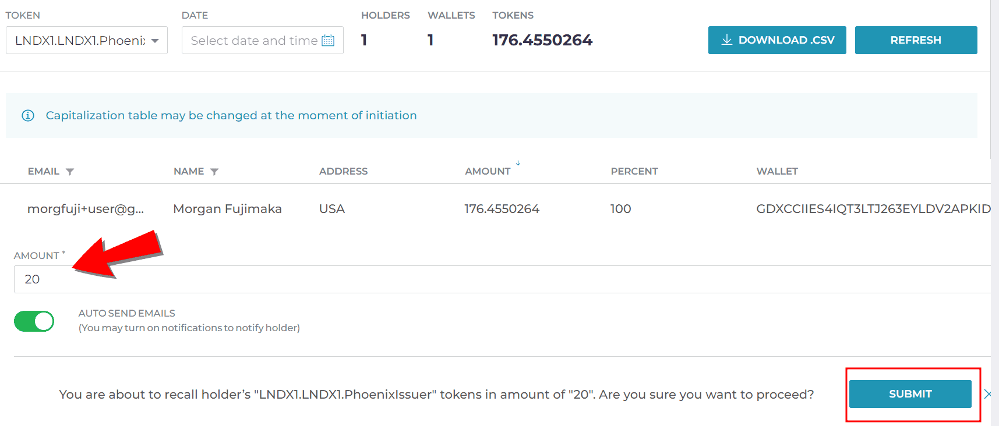999x426 pixels.
Task: Click the Select date and time field
Action: (x=263, y=40)
